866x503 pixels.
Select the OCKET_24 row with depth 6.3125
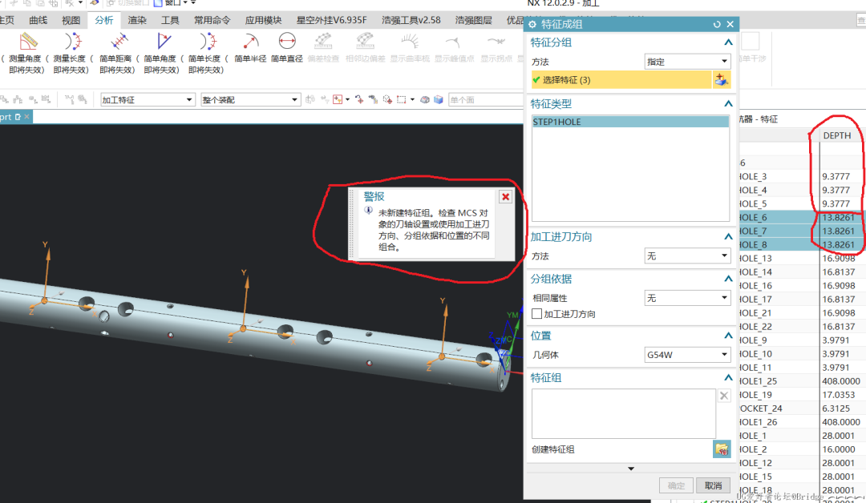click(802, 408)
